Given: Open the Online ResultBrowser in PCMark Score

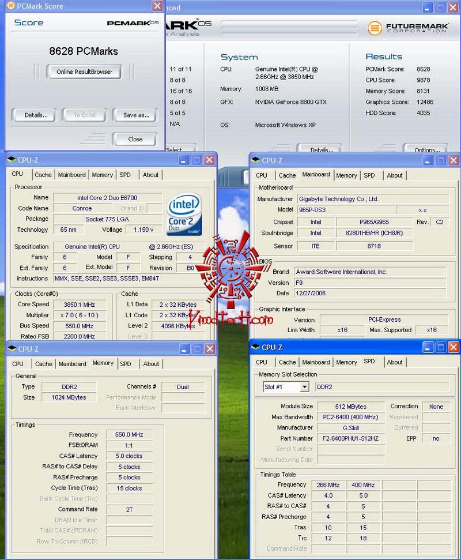Looking at the screenshot, I should click(x=84, y=72).
